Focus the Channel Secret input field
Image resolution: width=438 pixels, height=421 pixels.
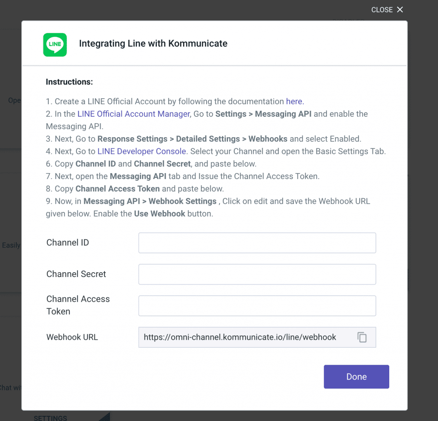(x=257, y=274)
